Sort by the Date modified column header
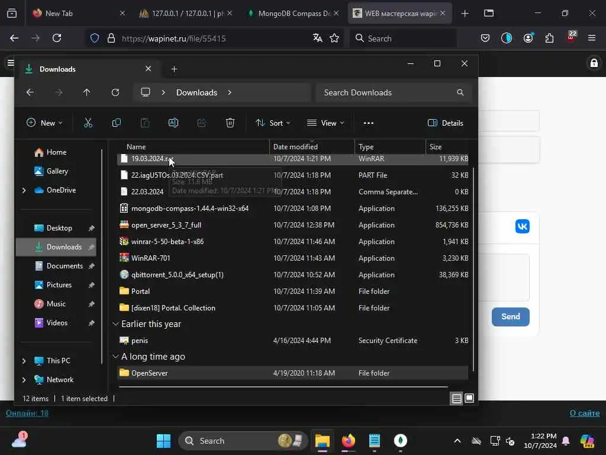Viewport: 606px width, 455px height. [x=312, y=147]
